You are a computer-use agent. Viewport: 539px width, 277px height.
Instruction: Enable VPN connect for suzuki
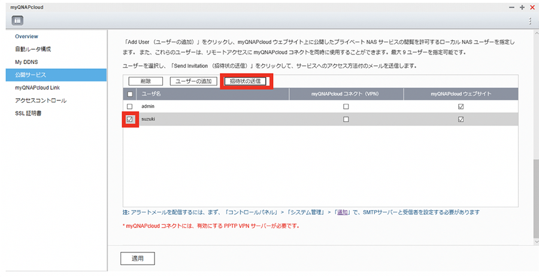click(346, 120)
